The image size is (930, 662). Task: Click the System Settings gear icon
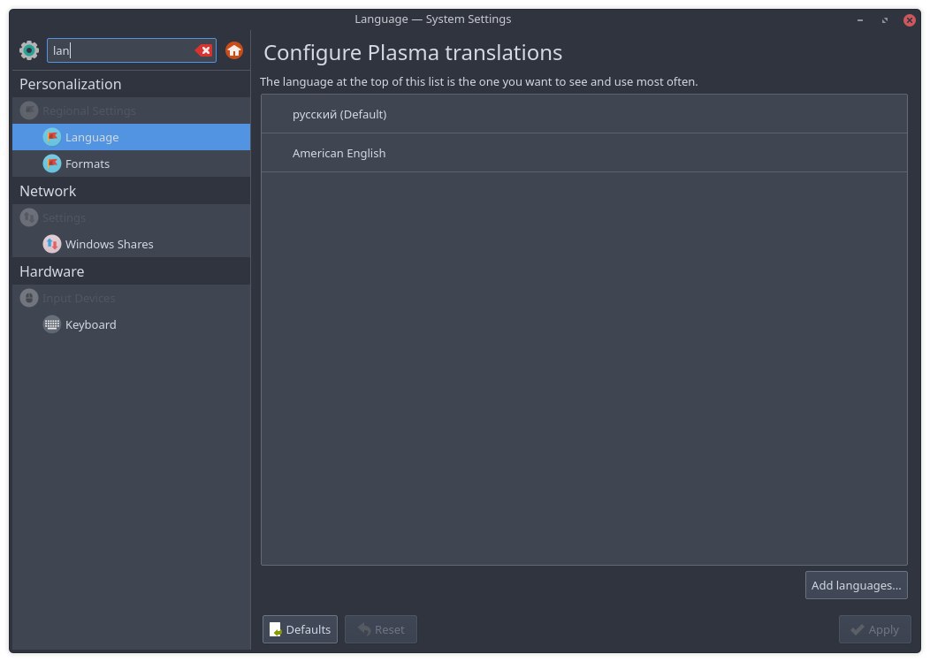point(28,50)
